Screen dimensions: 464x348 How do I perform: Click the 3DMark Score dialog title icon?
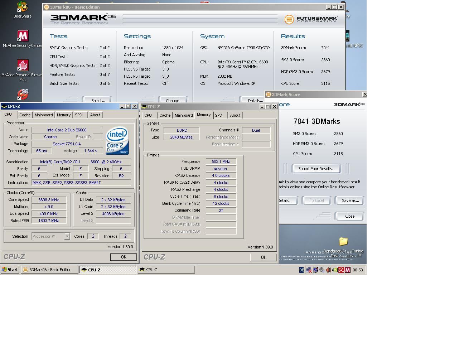click(268, 95)
